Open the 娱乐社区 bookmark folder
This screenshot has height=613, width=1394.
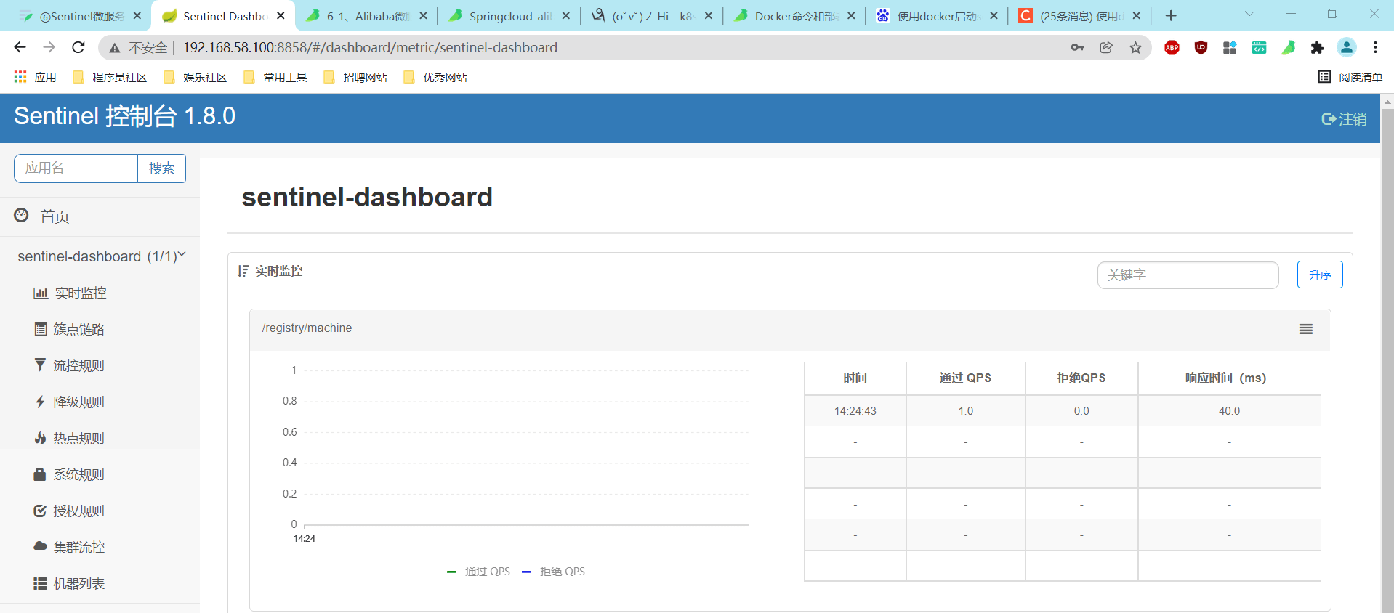click(196, 77)
